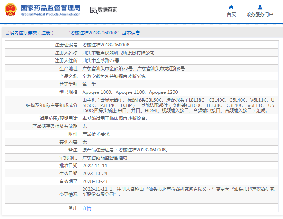Open the 政务服务门户 link

tap(260, 14)
